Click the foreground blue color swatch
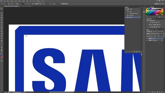The width and height of the screenshot is (165, 93). pos(1,56)
